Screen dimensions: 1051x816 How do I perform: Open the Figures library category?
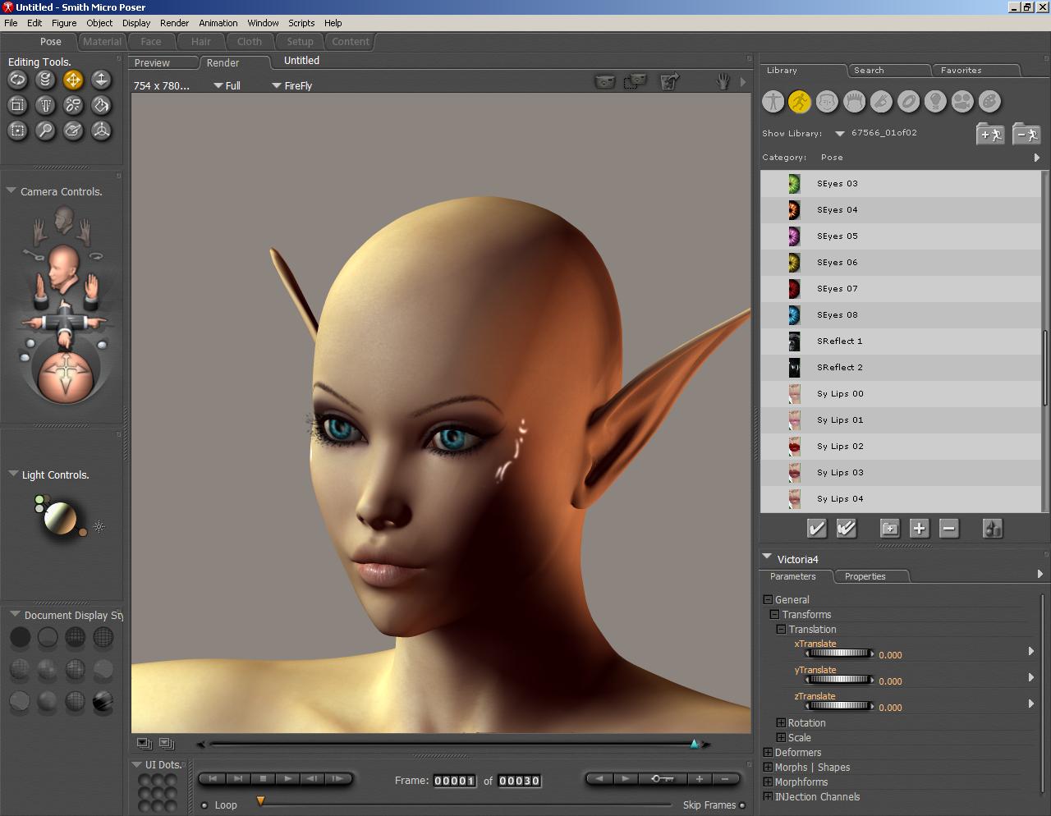pyautogui.click(x=773, y=101)
